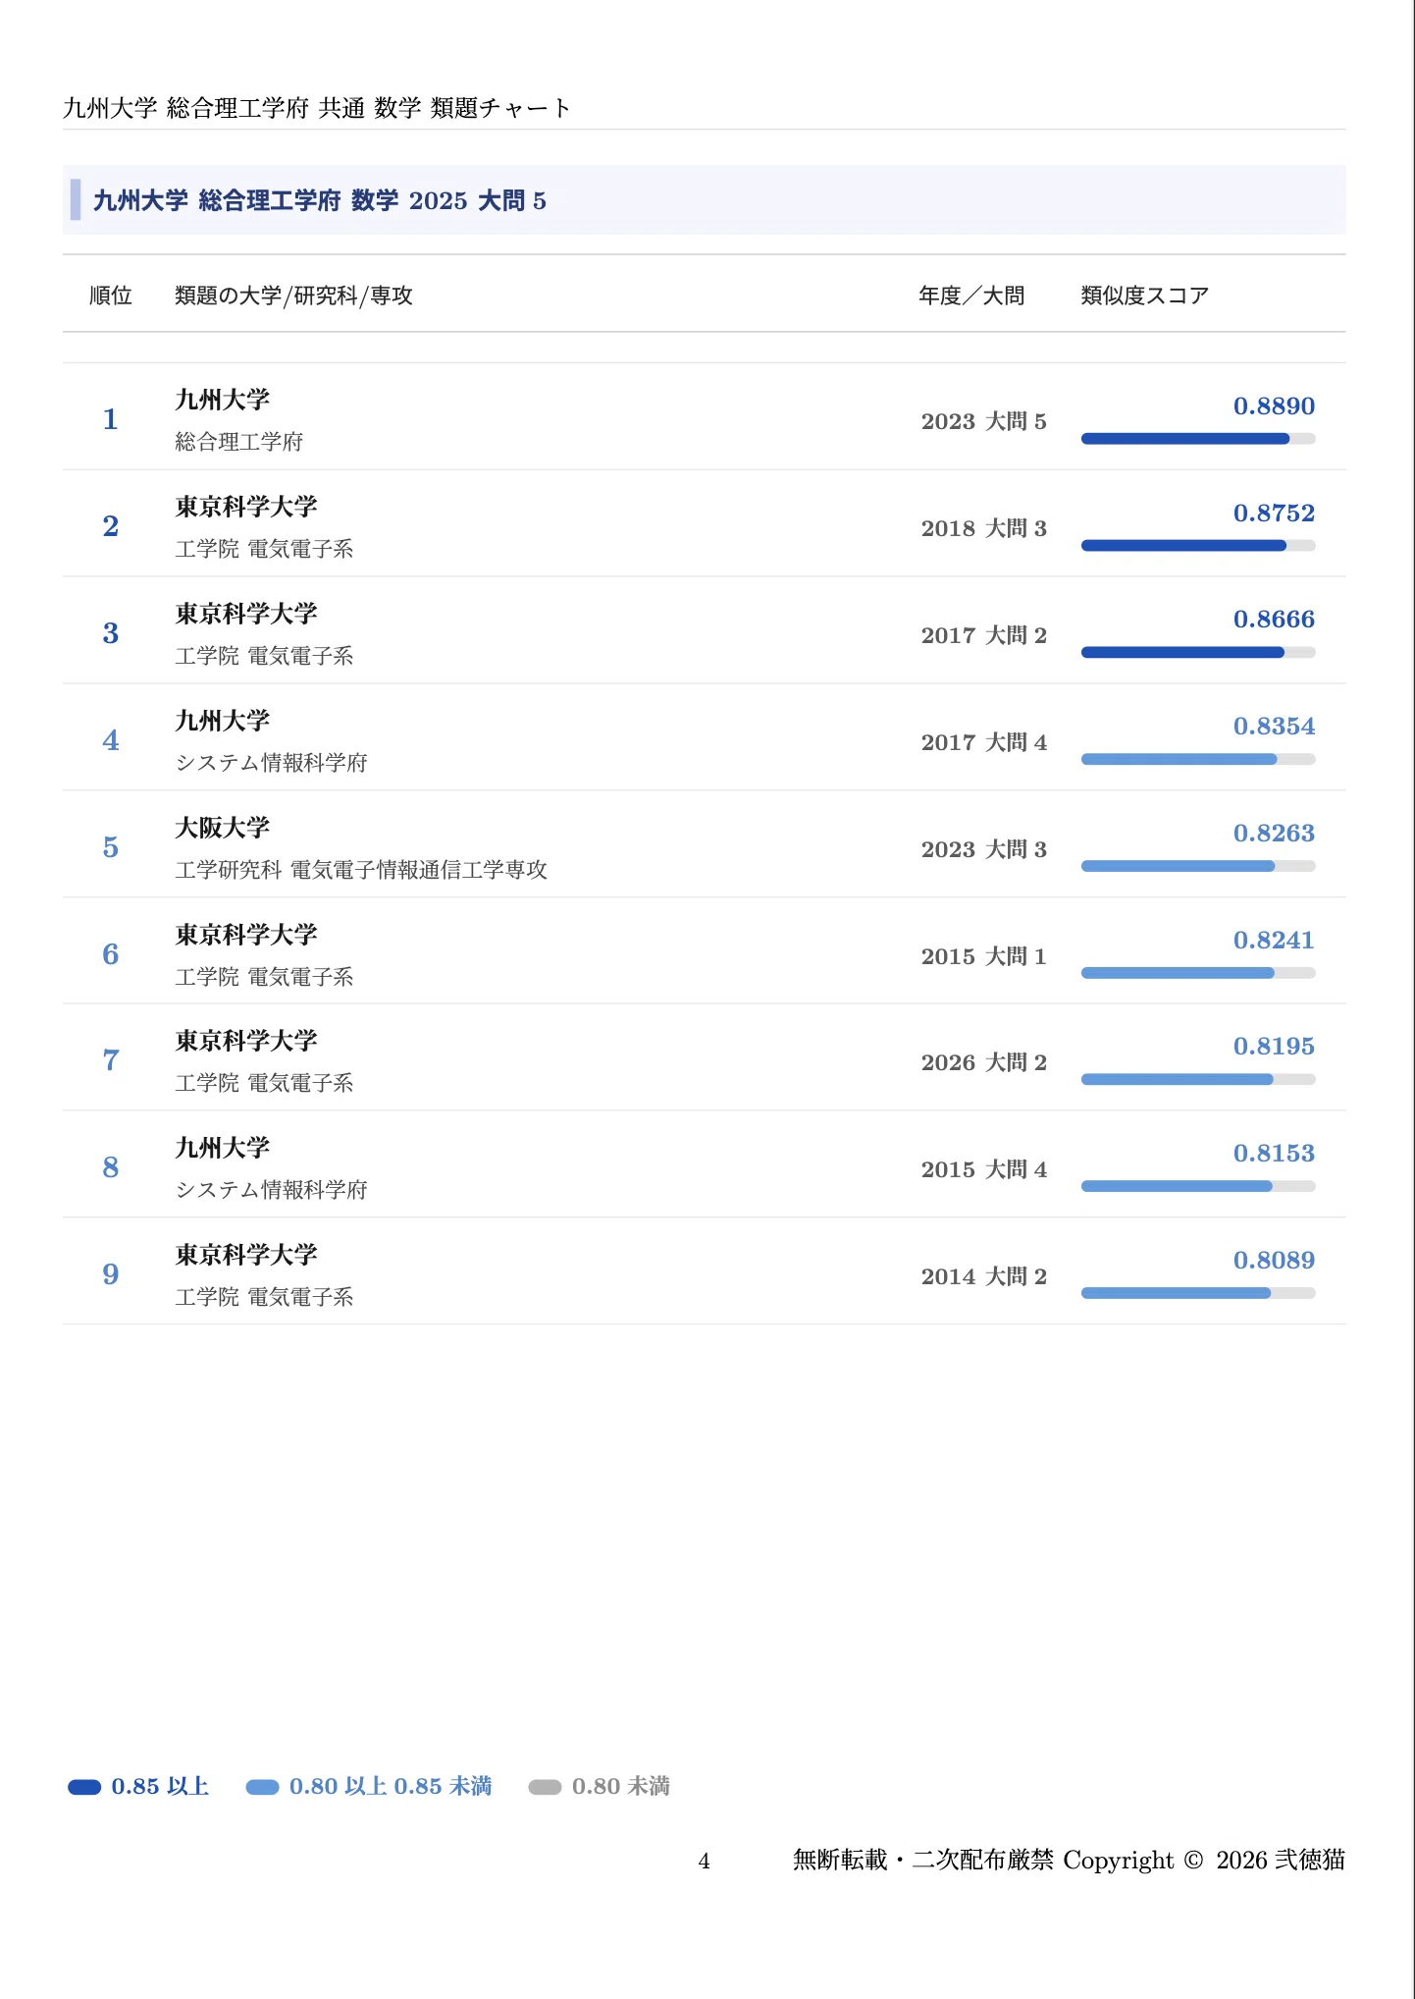This screenshot has height=1999, width=1415.
Task: Click '東京科学大学' in the rank 2 row
Action: click(x=246, y=507)
